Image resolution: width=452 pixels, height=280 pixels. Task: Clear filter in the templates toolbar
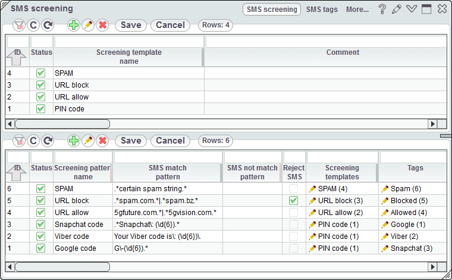[x=19, y=25]
